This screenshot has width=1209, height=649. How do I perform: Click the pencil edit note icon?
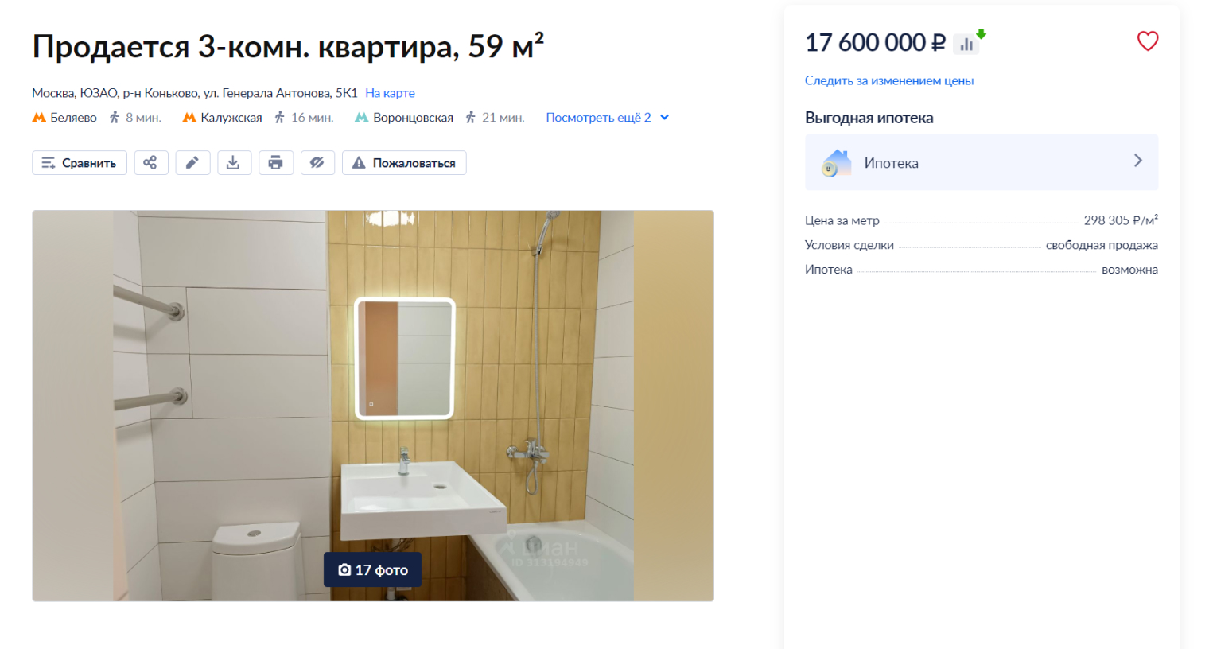tap(192, 163)
